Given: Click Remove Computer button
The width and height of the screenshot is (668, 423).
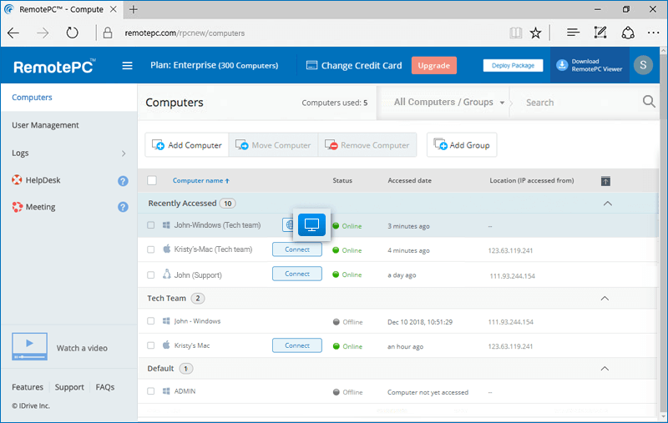Looking at the screenshot, I should click(x=367, y=145).
